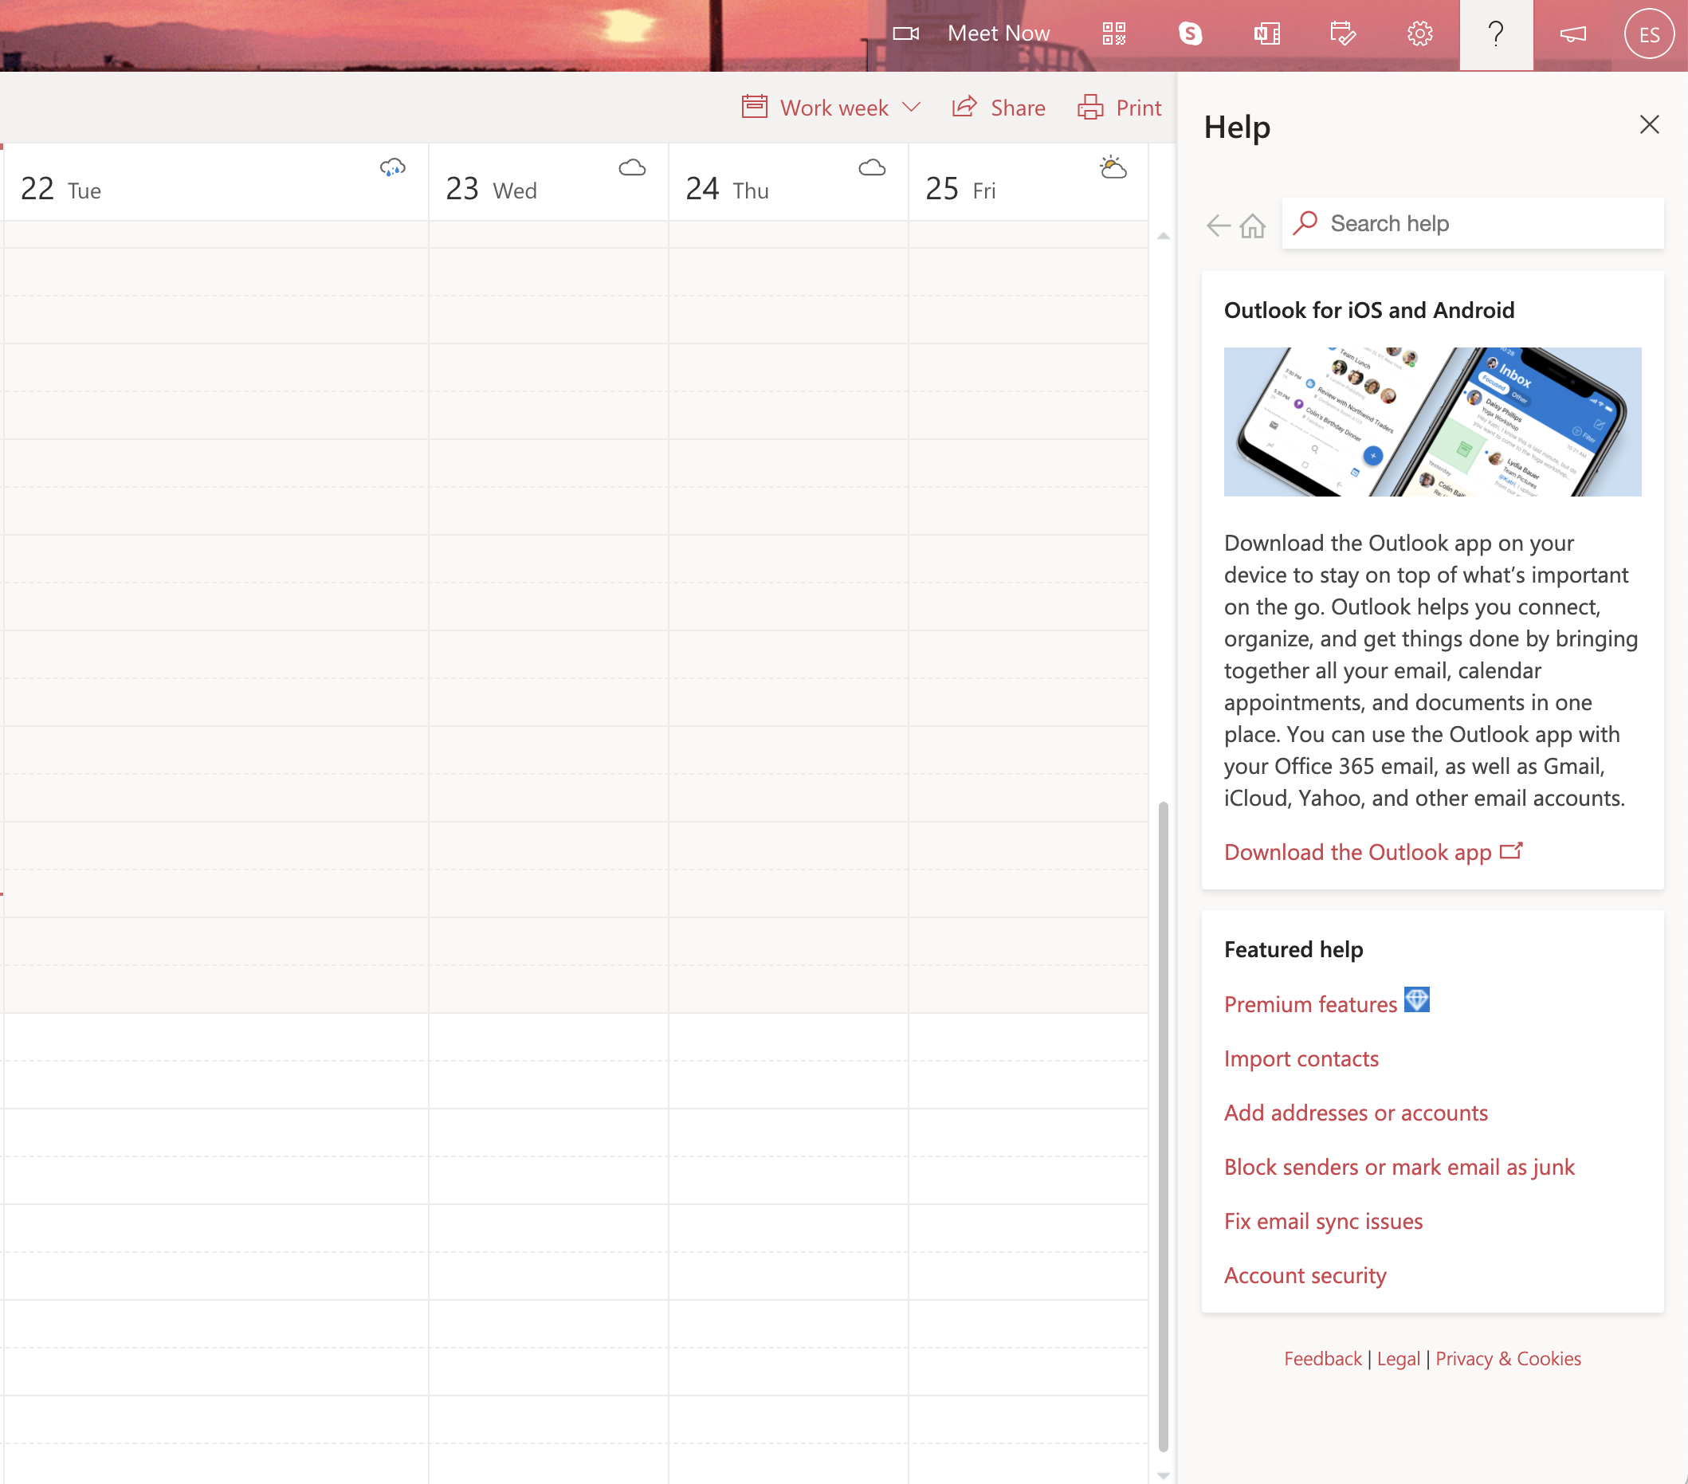Open the Fix email sync issues article
The image size is (1688, 1484).
[1323, 1221]
